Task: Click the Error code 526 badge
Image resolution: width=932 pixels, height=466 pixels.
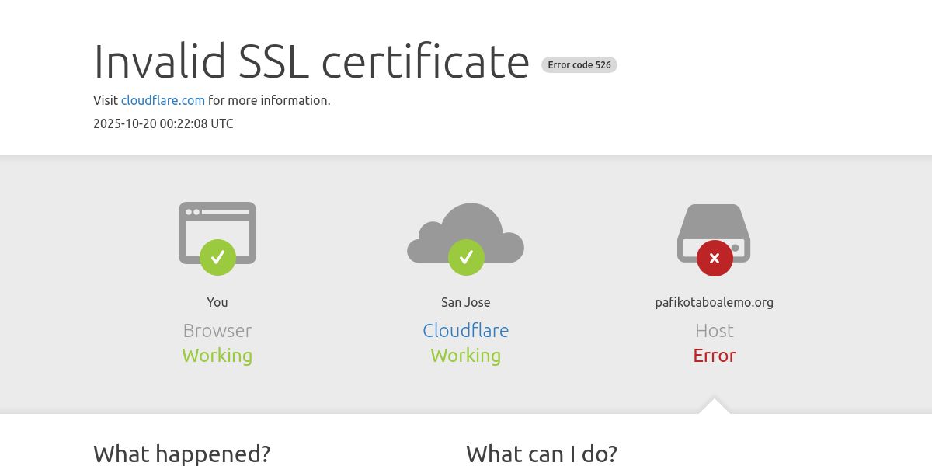Action: [579, 65]
